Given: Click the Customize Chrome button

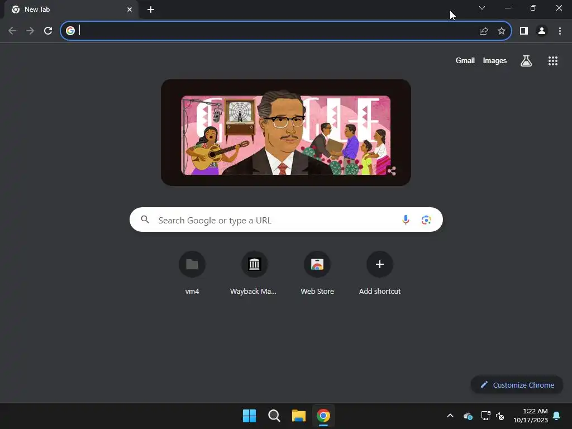Looking at the screenshot, I should coord(517,385).
